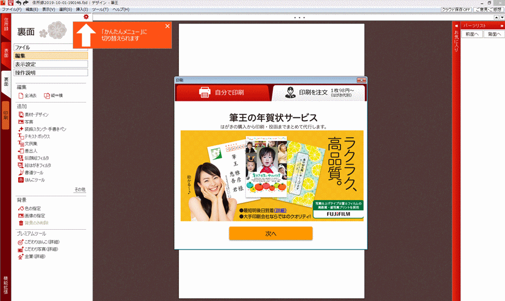This screenshot has width=505, height=301.
Task: Click the down triangle above parts panel
Action: pos(502,18)
